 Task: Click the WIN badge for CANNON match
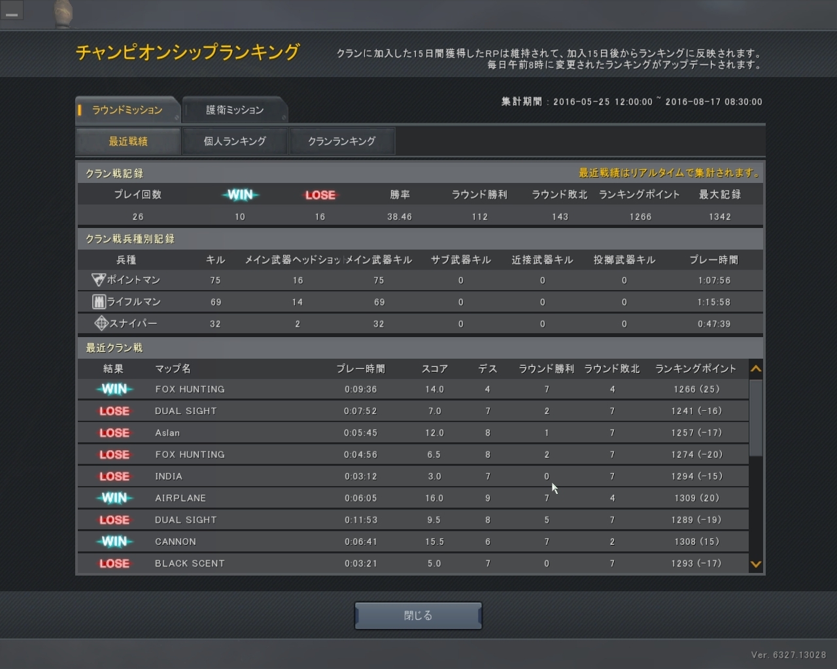[x=114, y=542]
